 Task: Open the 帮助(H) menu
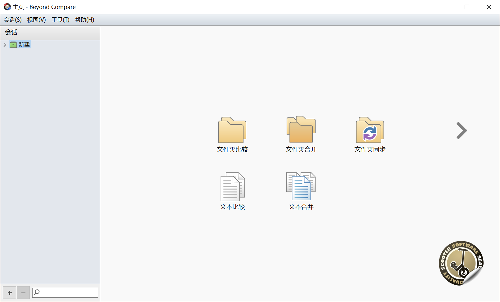click(85, 20)
